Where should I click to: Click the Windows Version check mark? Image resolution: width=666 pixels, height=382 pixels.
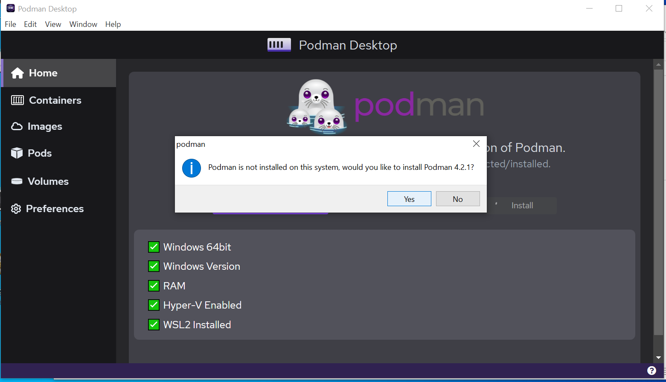click(154, 266)
